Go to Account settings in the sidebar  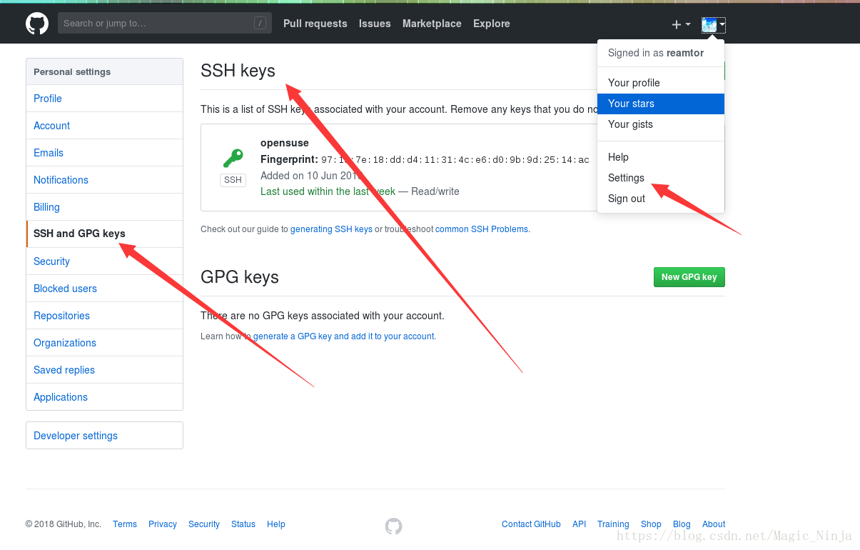(x=104, y=126)
